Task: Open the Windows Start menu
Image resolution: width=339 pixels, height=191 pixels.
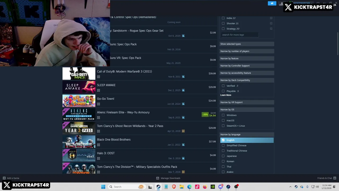Action: click(103, 187)
